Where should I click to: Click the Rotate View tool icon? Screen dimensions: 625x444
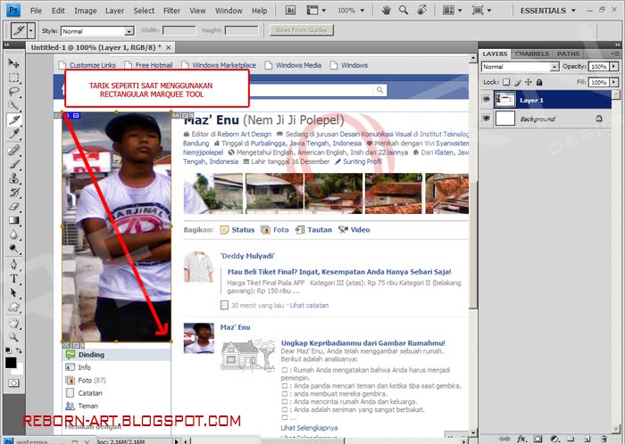[421, 10]
